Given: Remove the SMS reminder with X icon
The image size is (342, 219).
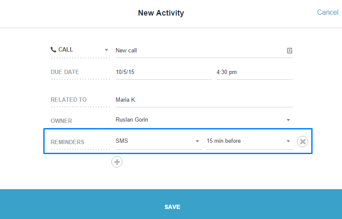Looking at the screenshot, I should (303, 142).
